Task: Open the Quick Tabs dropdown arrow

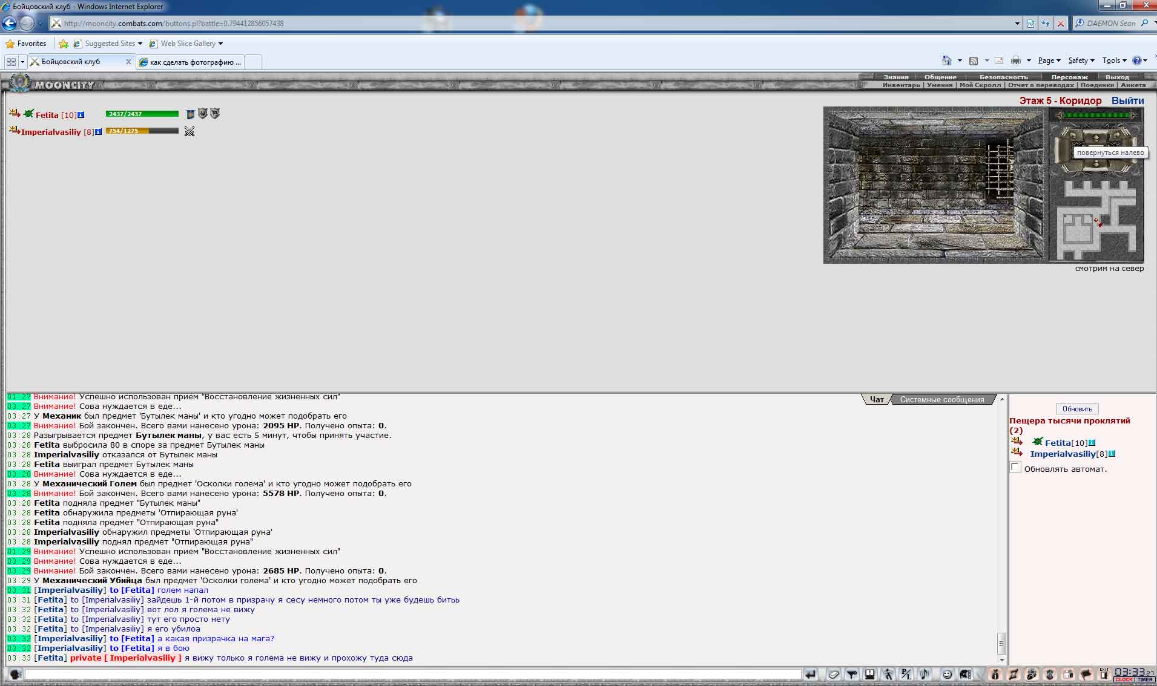Action: (x=23, y=62)
